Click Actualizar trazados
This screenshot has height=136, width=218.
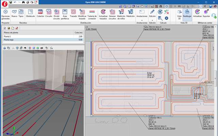[x=103, y=15]
